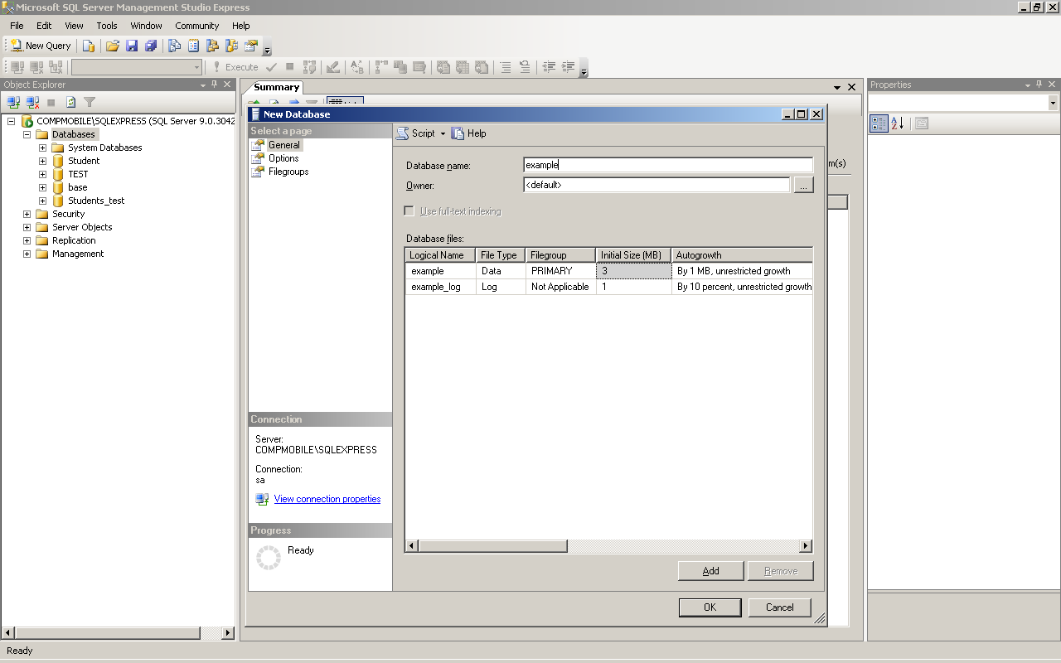Image resolution: width=1061 pixels, height=663 pixels.
Task: Select the Filegroups page in dialog
Action: coord(288,172)
